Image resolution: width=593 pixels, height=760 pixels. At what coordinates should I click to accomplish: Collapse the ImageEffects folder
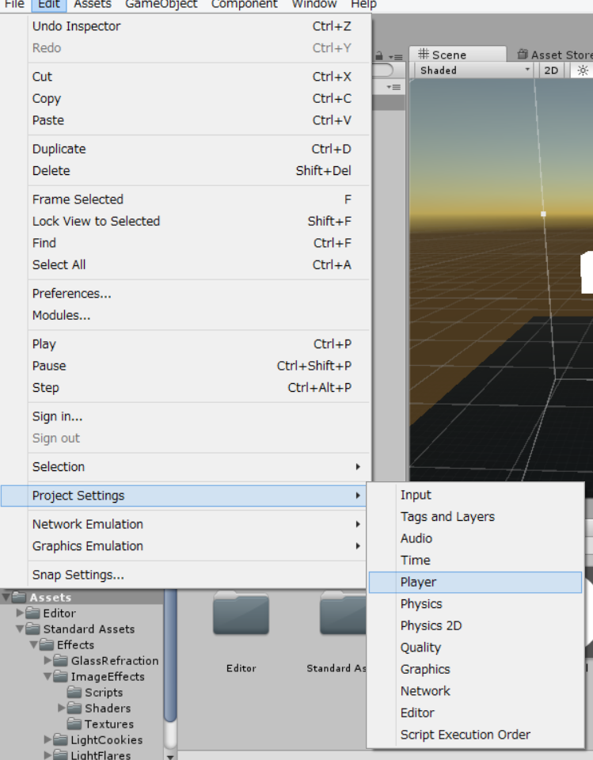48,677
